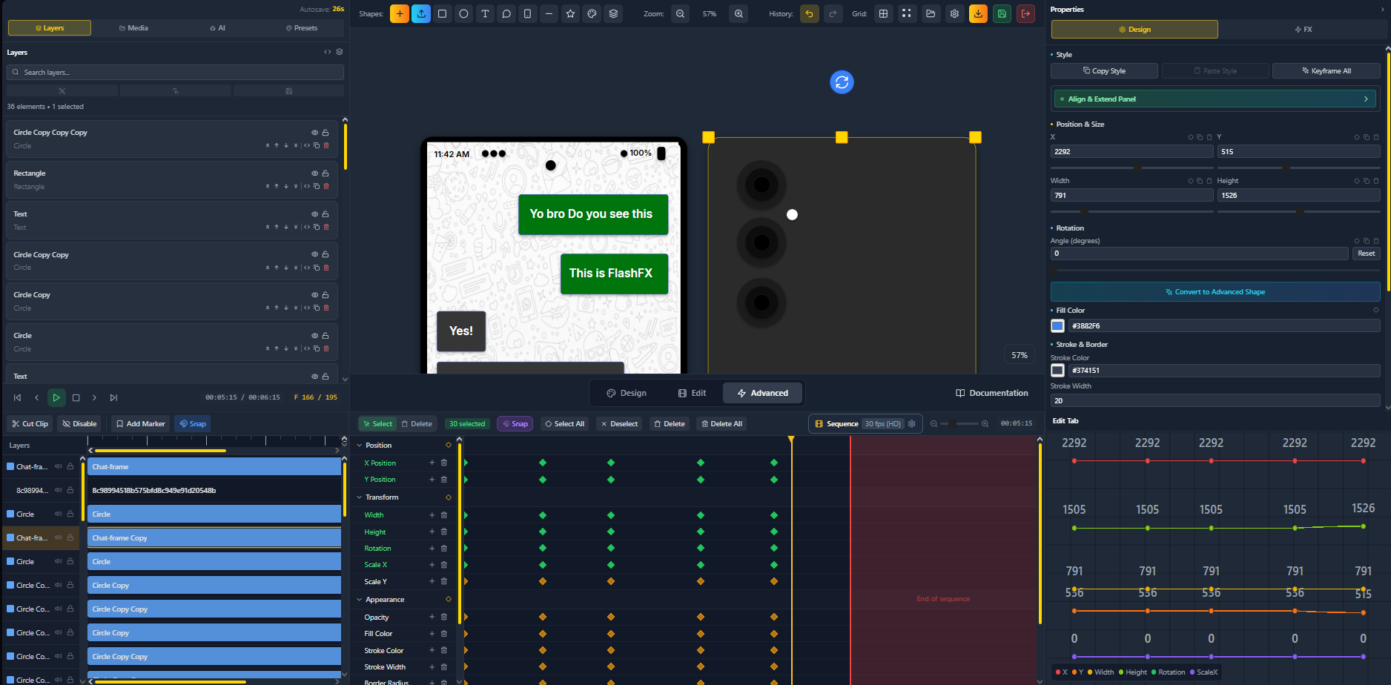This screenshot has width=1391, height=685.
Task: Lock the Circle Copy Copy layer
Action: coord(326,254)
